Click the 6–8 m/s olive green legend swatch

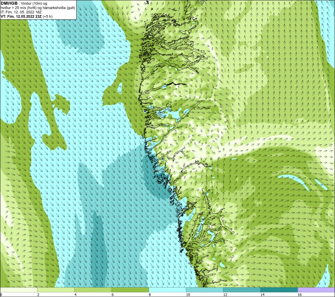pos(130,290)
